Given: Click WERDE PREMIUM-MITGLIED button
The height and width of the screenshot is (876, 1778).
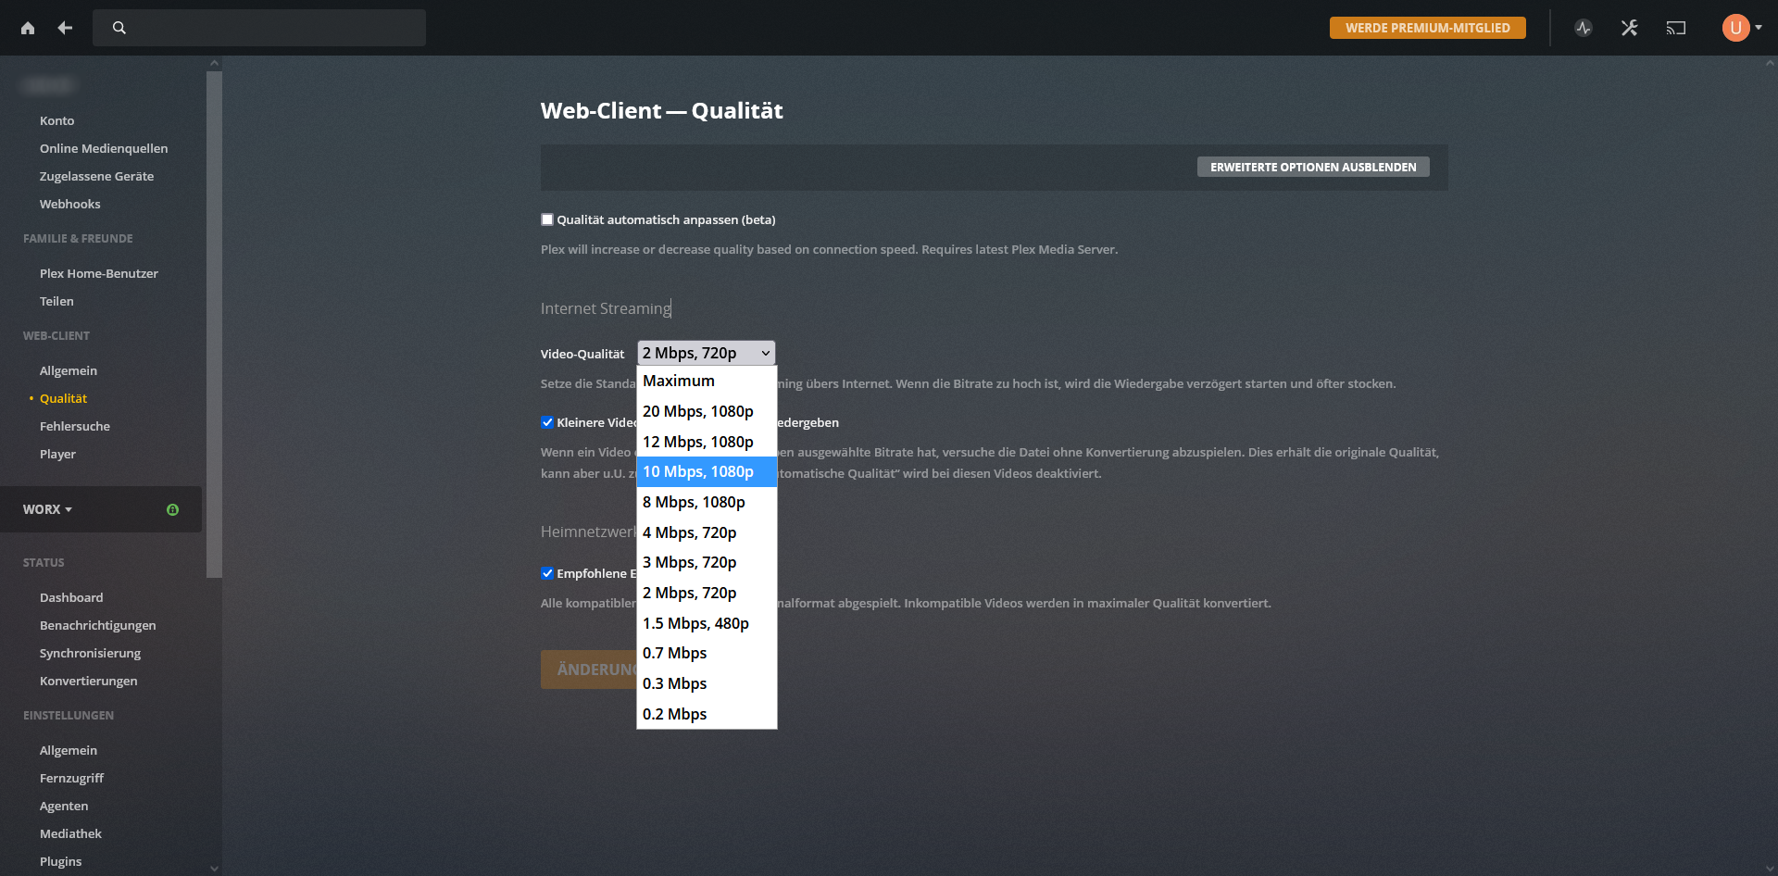Looking at the screenshot, I should coord(1427,28).
